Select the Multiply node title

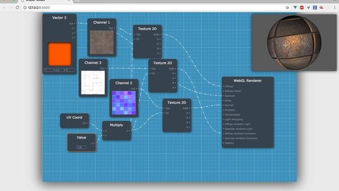(117, 125)
